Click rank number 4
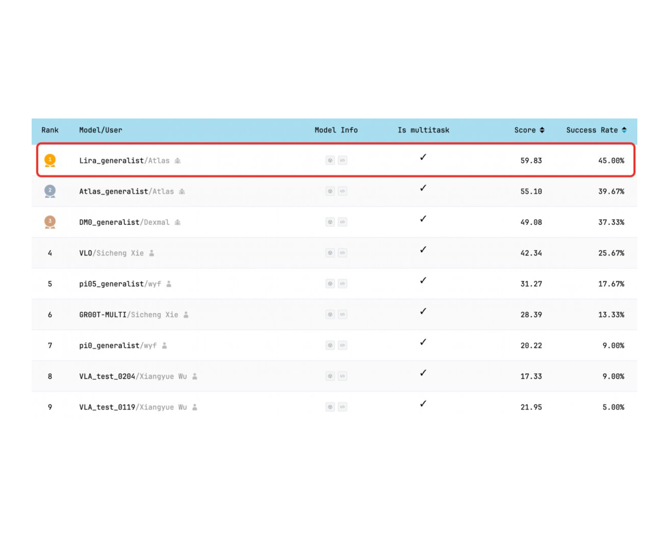This screenshot has width=669, height=538. tap(50, 253)
